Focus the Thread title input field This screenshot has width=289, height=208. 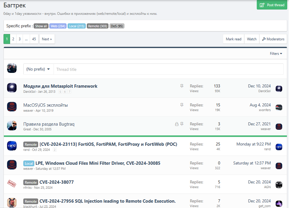click(169, 69)
